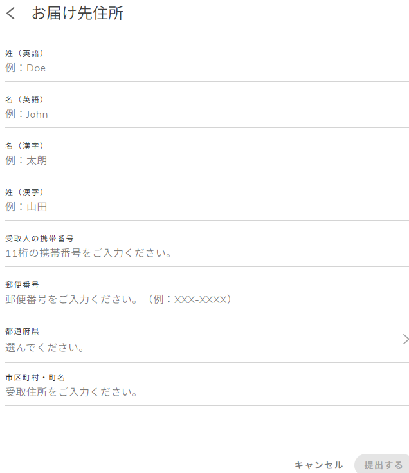Go back using the back arrow

pyautogui.click(x=10, y=14)
